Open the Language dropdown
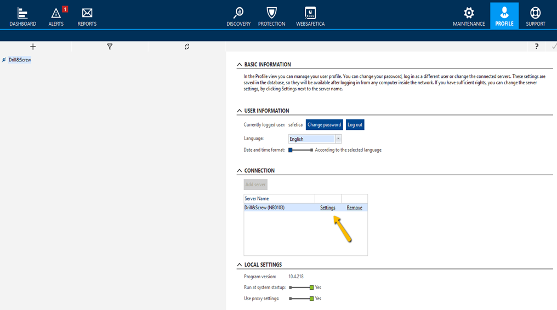 pyautogui.click(x=338, y=139)
